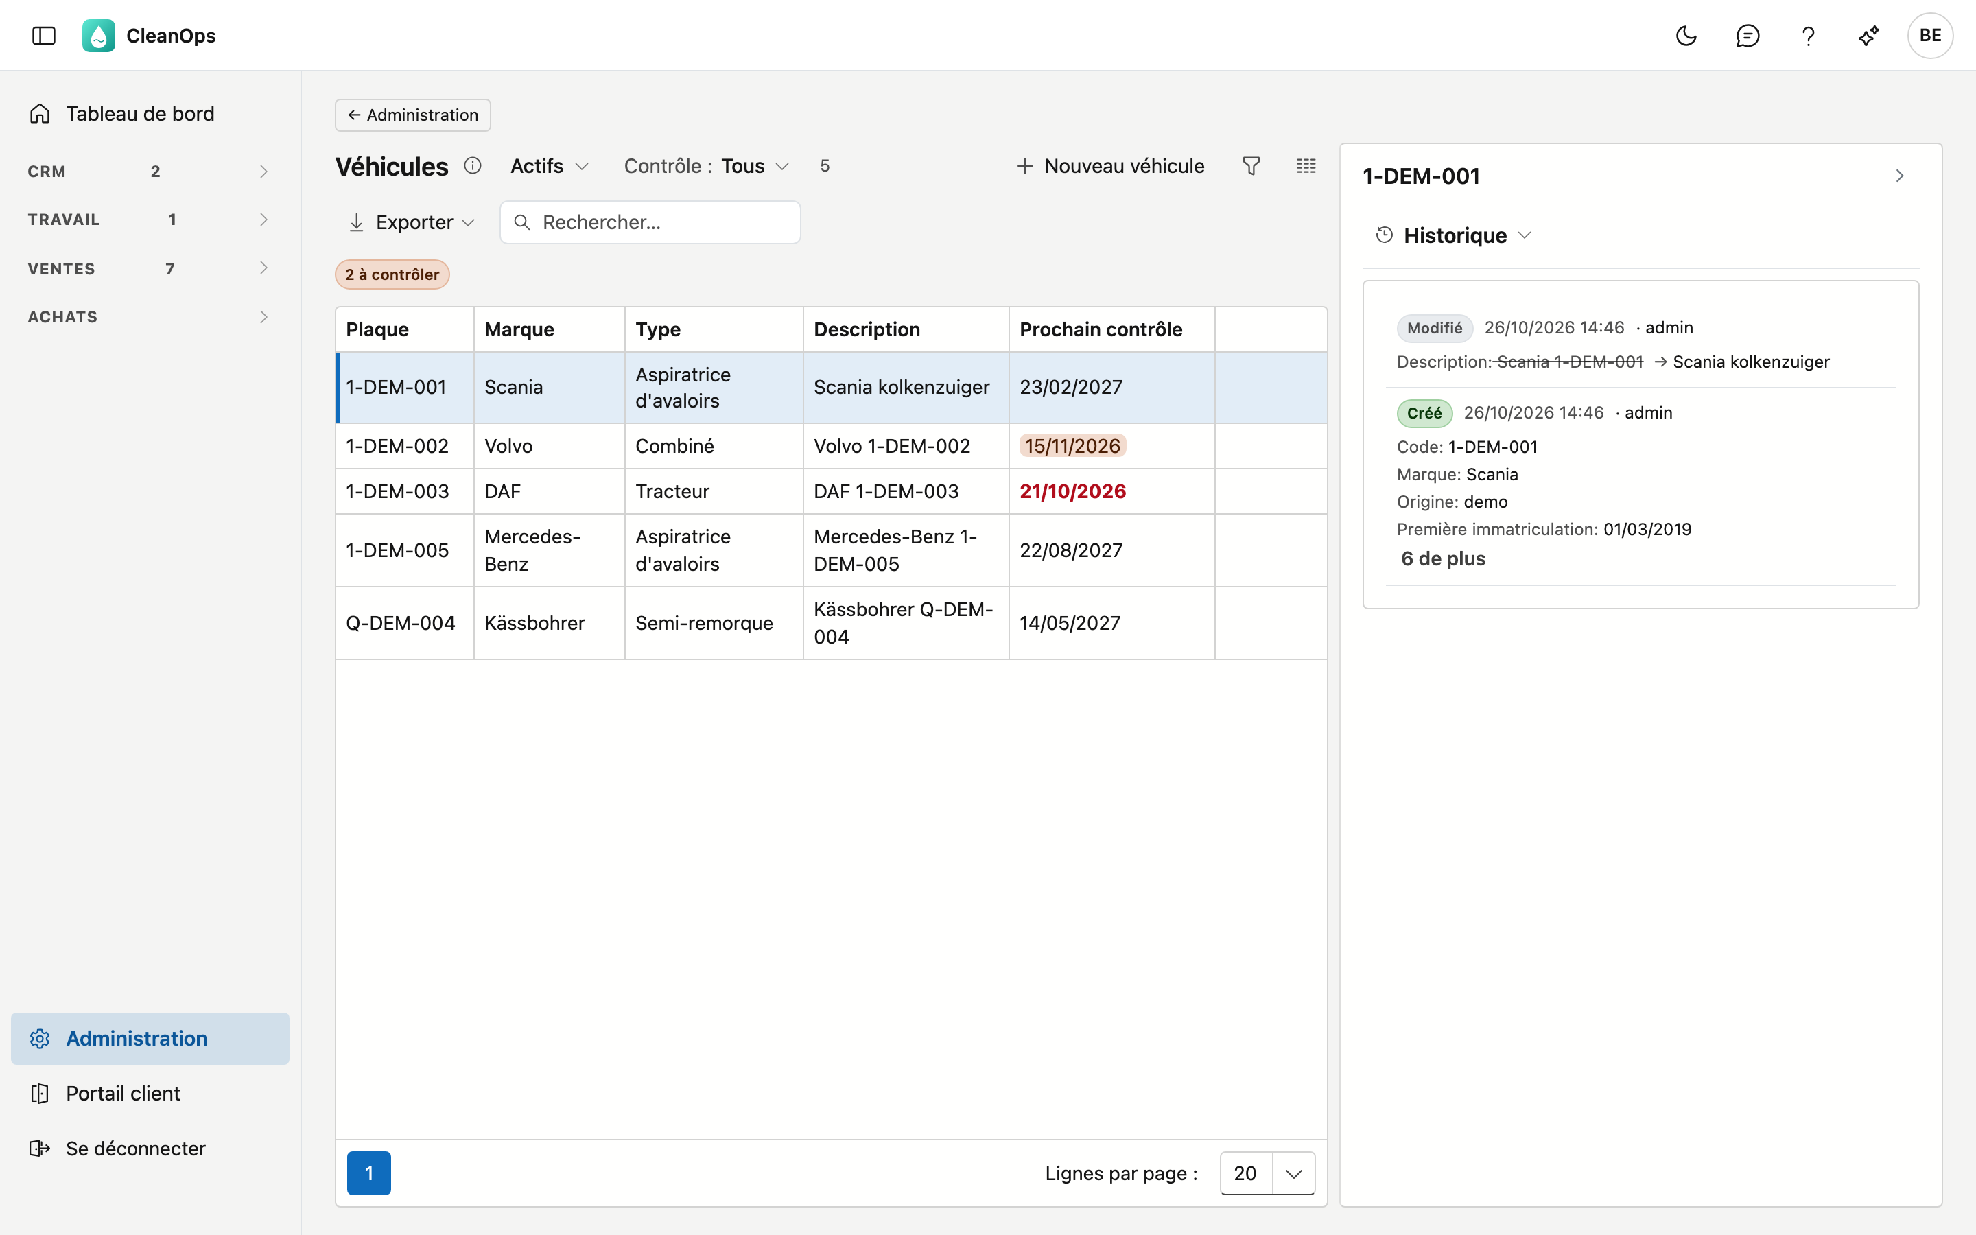Open the filter funnel icon
This screenshot has height=1235, width=1976.
click(1251, 166)
